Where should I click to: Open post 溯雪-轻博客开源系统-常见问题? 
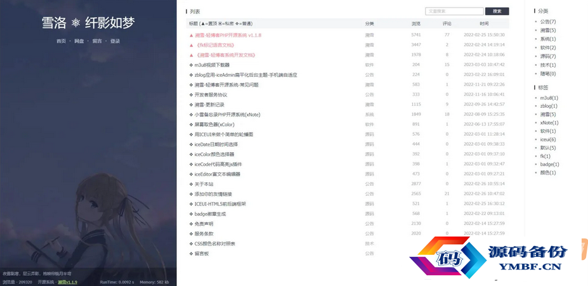pos(226,85)
